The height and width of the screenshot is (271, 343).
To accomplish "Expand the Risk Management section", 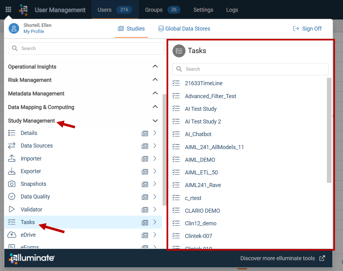I will (155, 80).
